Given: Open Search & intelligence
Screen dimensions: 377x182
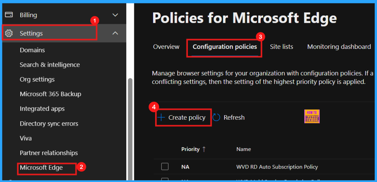Looking at the screenshot, I should pos(50,65).
